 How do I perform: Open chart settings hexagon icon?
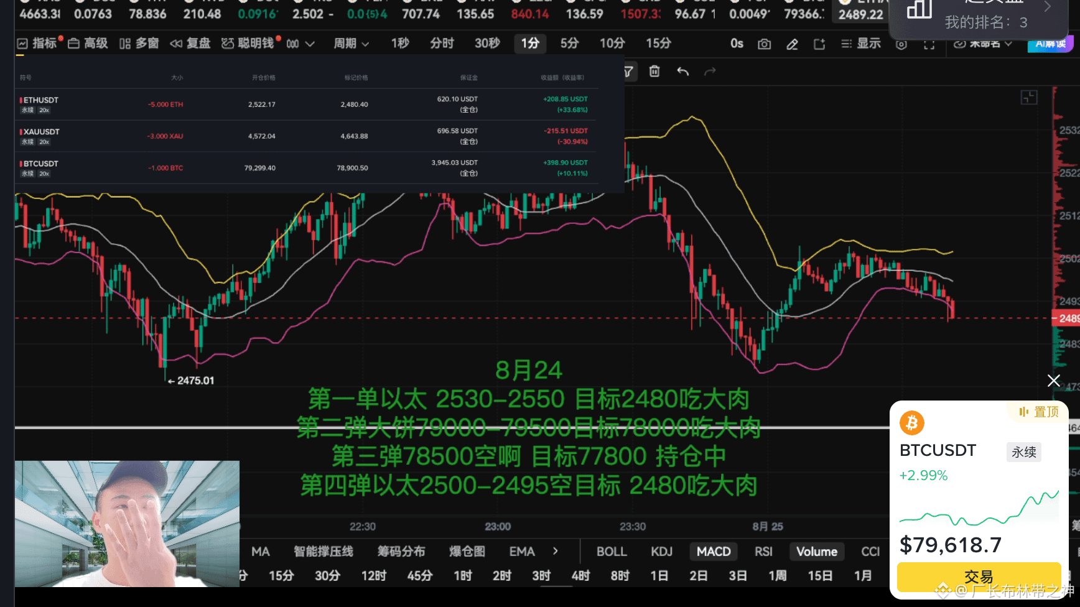[x=901, y=44]
